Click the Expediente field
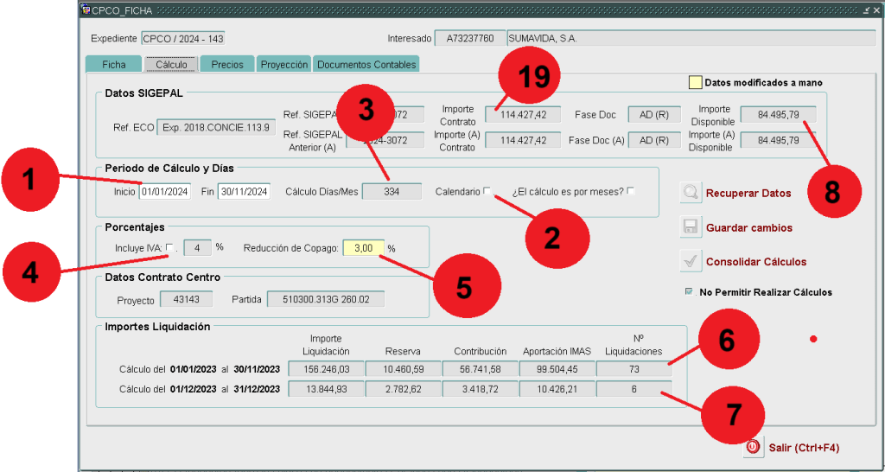This screenshot has width=885, height=472. (x=182, y=39)
